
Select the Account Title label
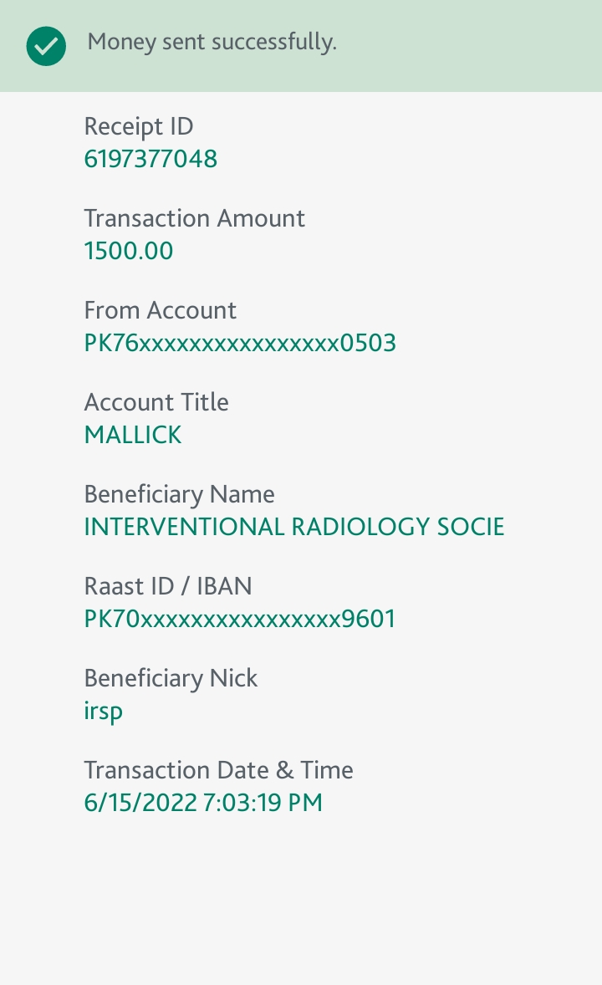[x=156, y=402]
